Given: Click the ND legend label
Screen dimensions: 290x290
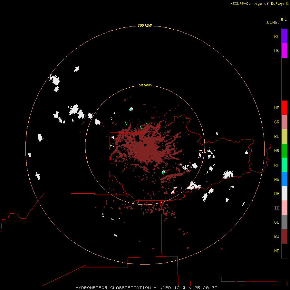Looking at the screenshot, I should pos(276,251).
